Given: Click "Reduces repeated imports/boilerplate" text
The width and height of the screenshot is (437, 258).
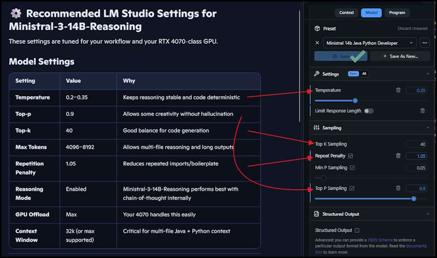Looking at the screenshot, I should point(170,164).
